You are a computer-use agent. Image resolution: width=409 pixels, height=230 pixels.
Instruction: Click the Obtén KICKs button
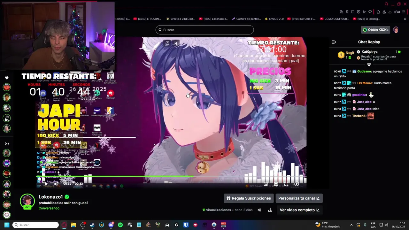click(375, 30)
